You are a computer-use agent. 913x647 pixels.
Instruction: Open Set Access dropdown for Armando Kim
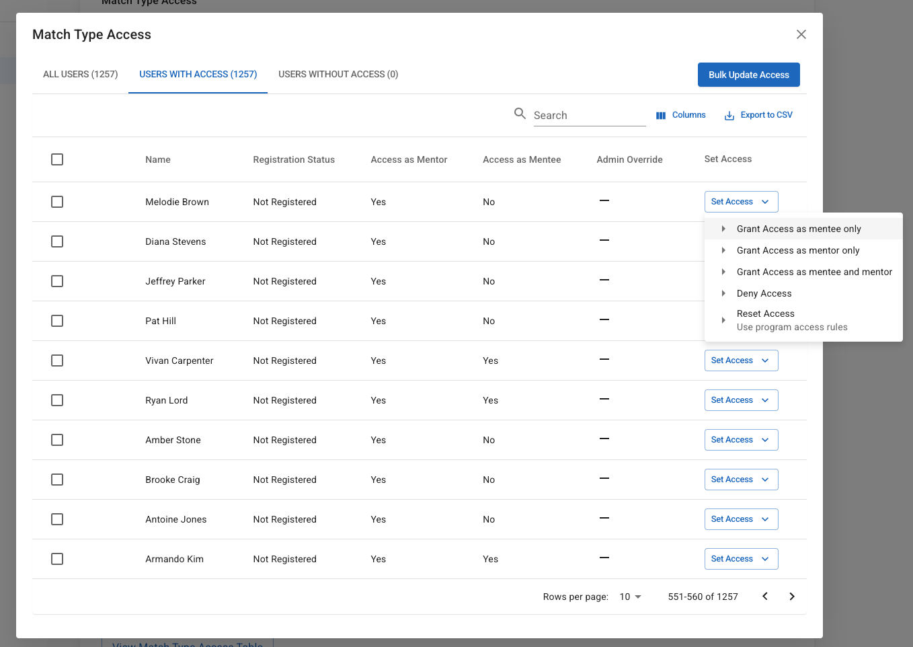click(x=741, y=559)
